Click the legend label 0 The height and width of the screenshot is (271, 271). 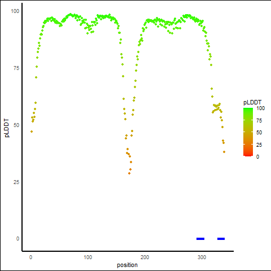coord(257,157)
